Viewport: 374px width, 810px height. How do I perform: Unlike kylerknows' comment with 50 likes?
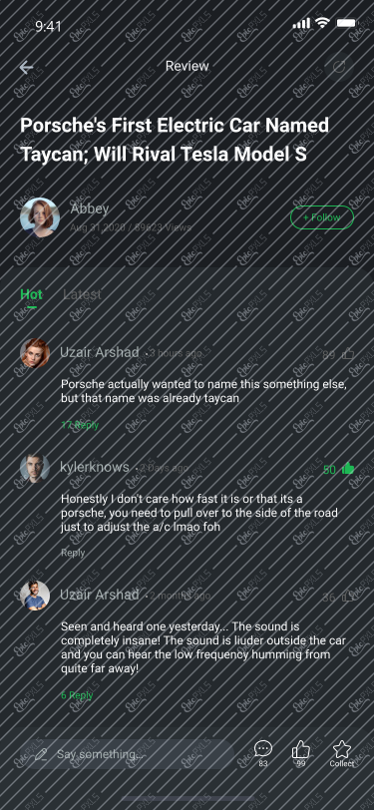click(x=348, y=469)
